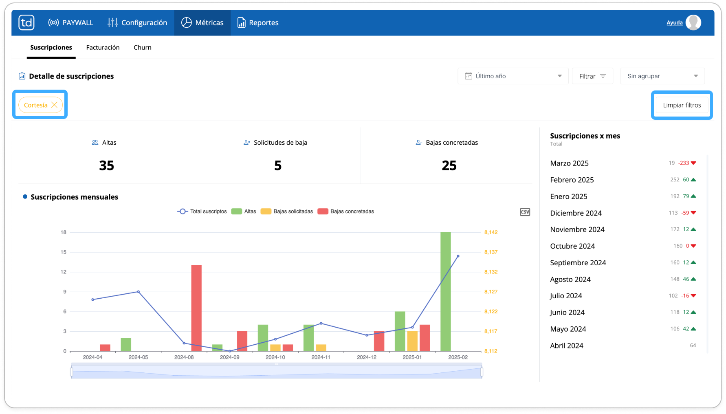The image size is (726, 414).
Task: Select the Métricas nav item
Action: pos(202,23)
